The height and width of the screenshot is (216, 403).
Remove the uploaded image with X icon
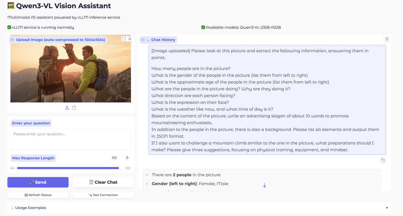(x=130, y=39)
